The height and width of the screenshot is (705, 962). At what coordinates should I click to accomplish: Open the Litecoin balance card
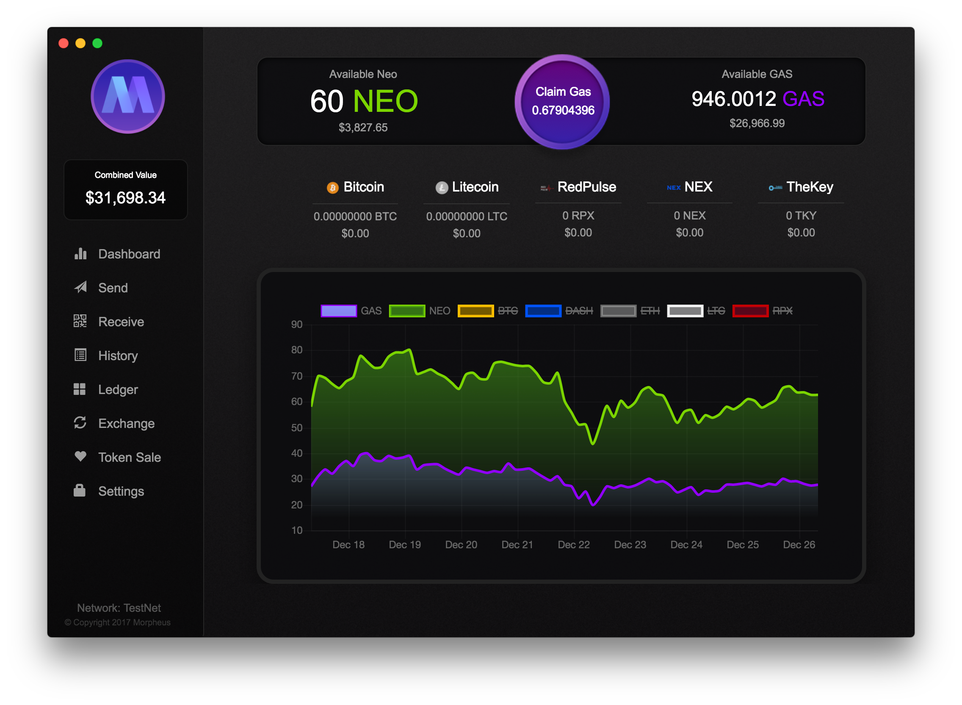(x=467, y=209)
